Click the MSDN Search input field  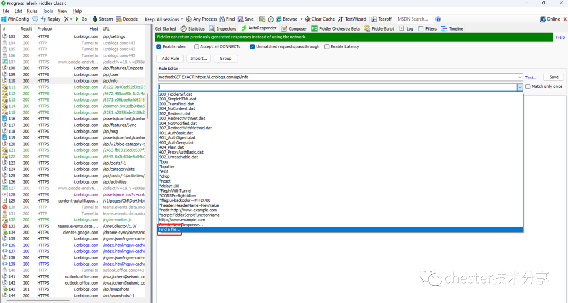coord(414,19)
